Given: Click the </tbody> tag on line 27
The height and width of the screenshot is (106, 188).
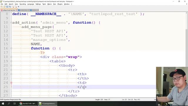Looking at the screenshot, I should [68, 95].
